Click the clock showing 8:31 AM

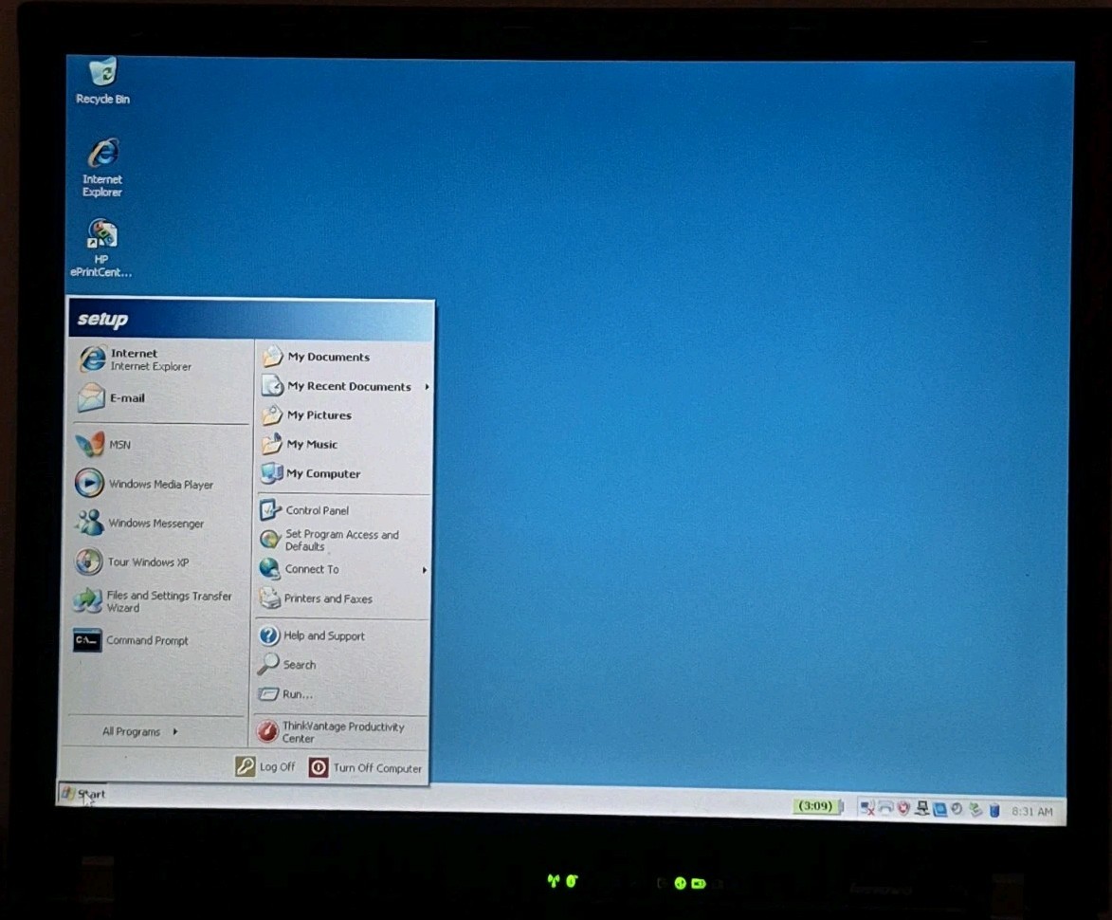coord(1031,812)
